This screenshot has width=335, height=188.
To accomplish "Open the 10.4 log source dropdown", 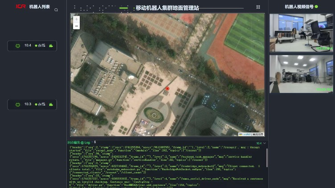I will (261, 143).
